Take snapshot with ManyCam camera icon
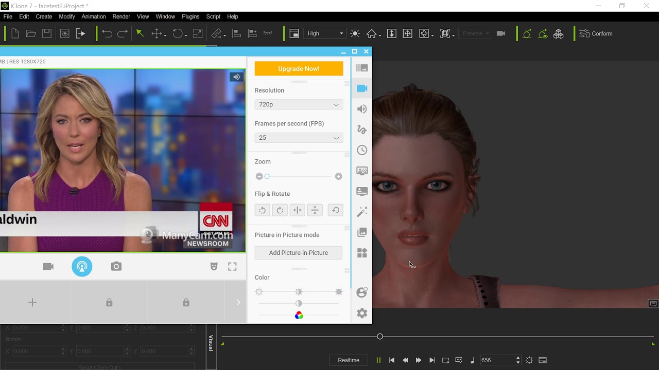 116,266
